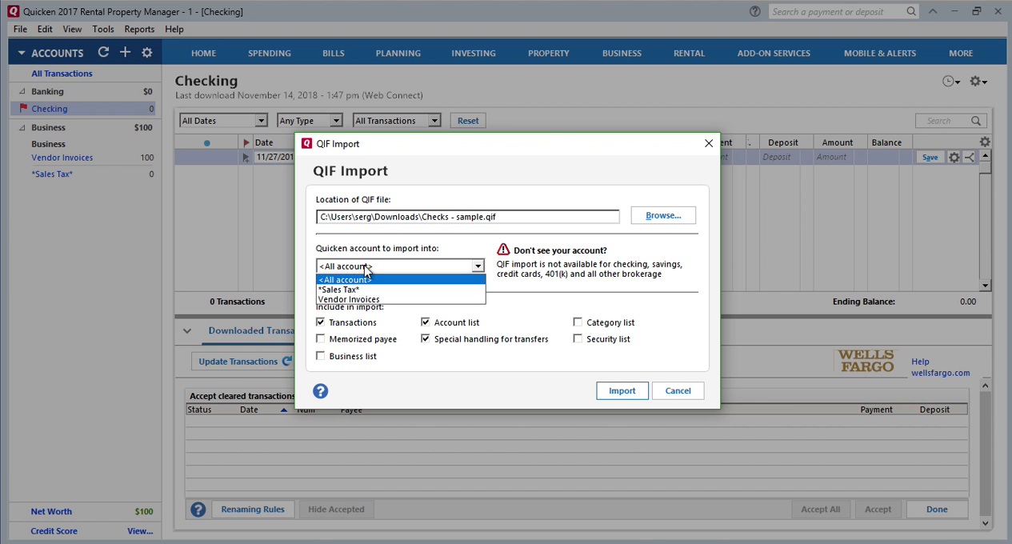Viewport: 1012px width, 544px height.
Task: Open the reminders clock icon dropdown
Action: [x=951, y=82]
